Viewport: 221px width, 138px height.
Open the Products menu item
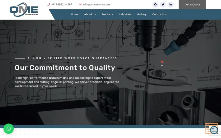click(107, 14)
